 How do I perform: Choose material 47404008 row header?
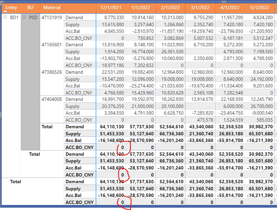tap(52, 99)
